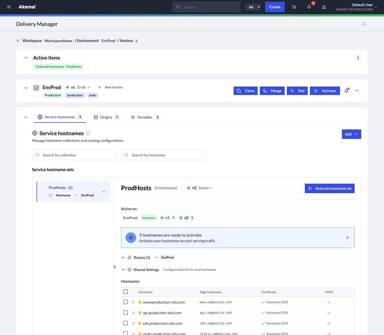
Task: Open the hamburger navigation menu
Action: 9,7
